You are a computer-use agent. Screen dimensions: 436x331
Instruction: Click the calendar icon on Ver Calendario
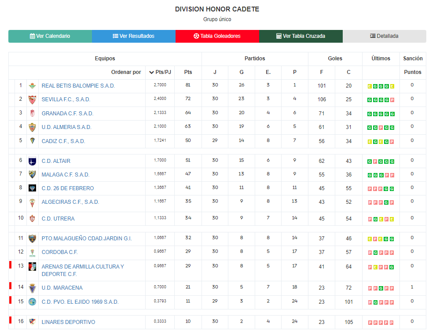tap(32, 36)
